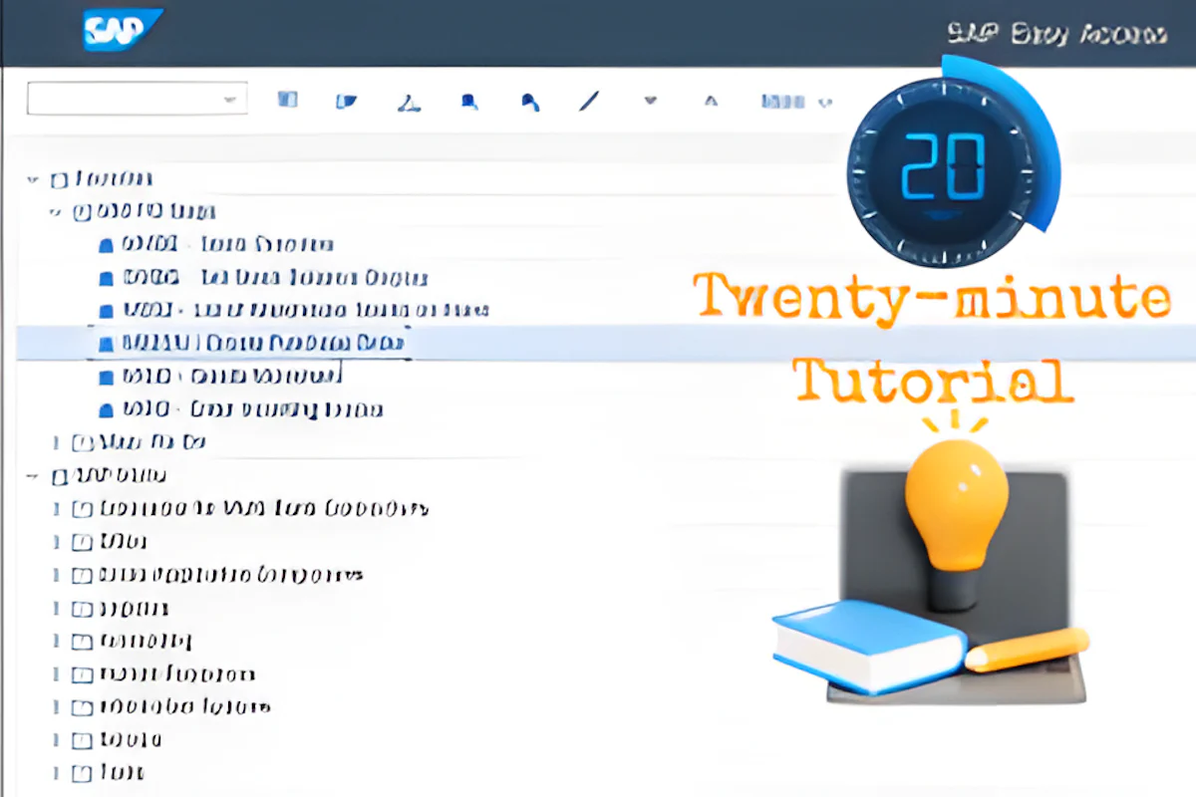This screenshot has height=797, width=1196.
Task: Click the downward triangle toolbar icon
Action: [x=651, y=100]
